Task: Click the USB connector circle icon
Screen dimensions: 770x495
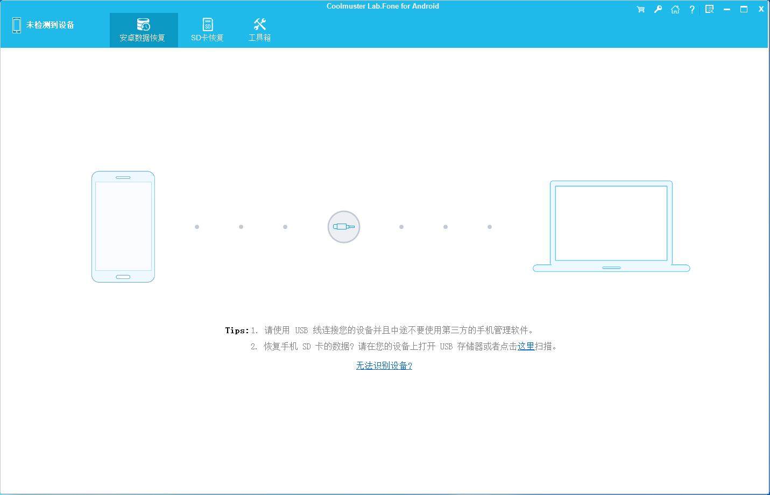Action: (344, 227)
